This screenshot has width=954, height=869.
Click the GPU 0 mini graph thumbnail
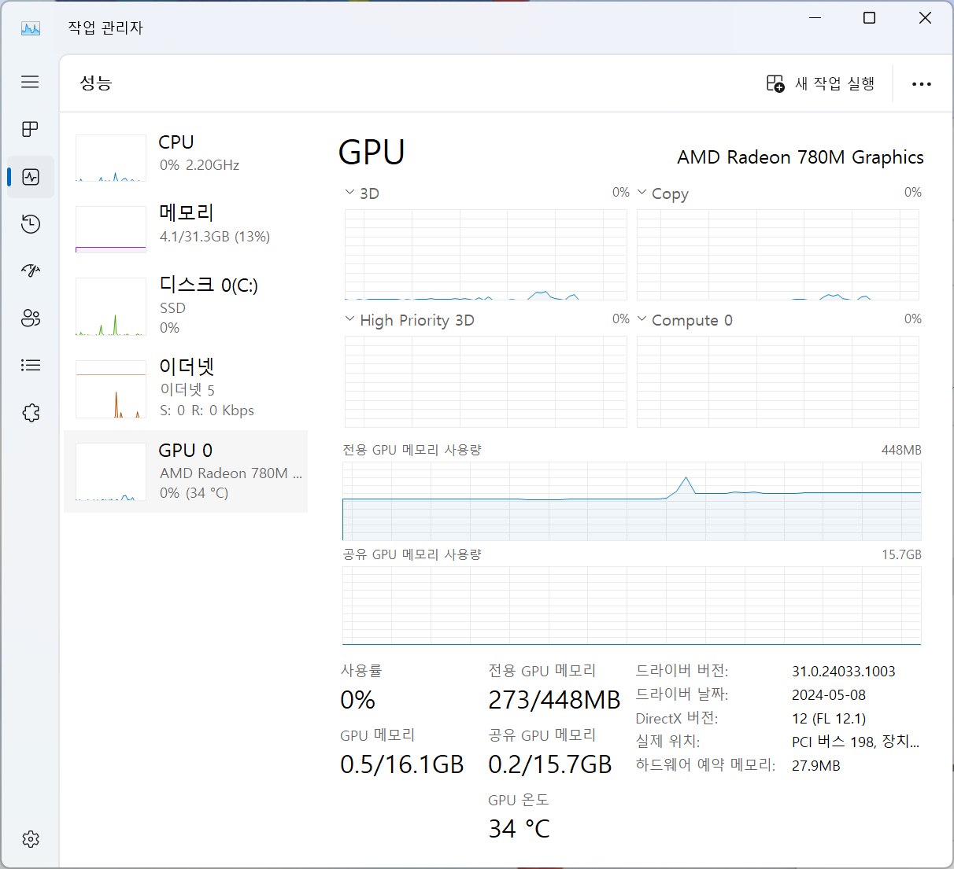click(111, 471)
